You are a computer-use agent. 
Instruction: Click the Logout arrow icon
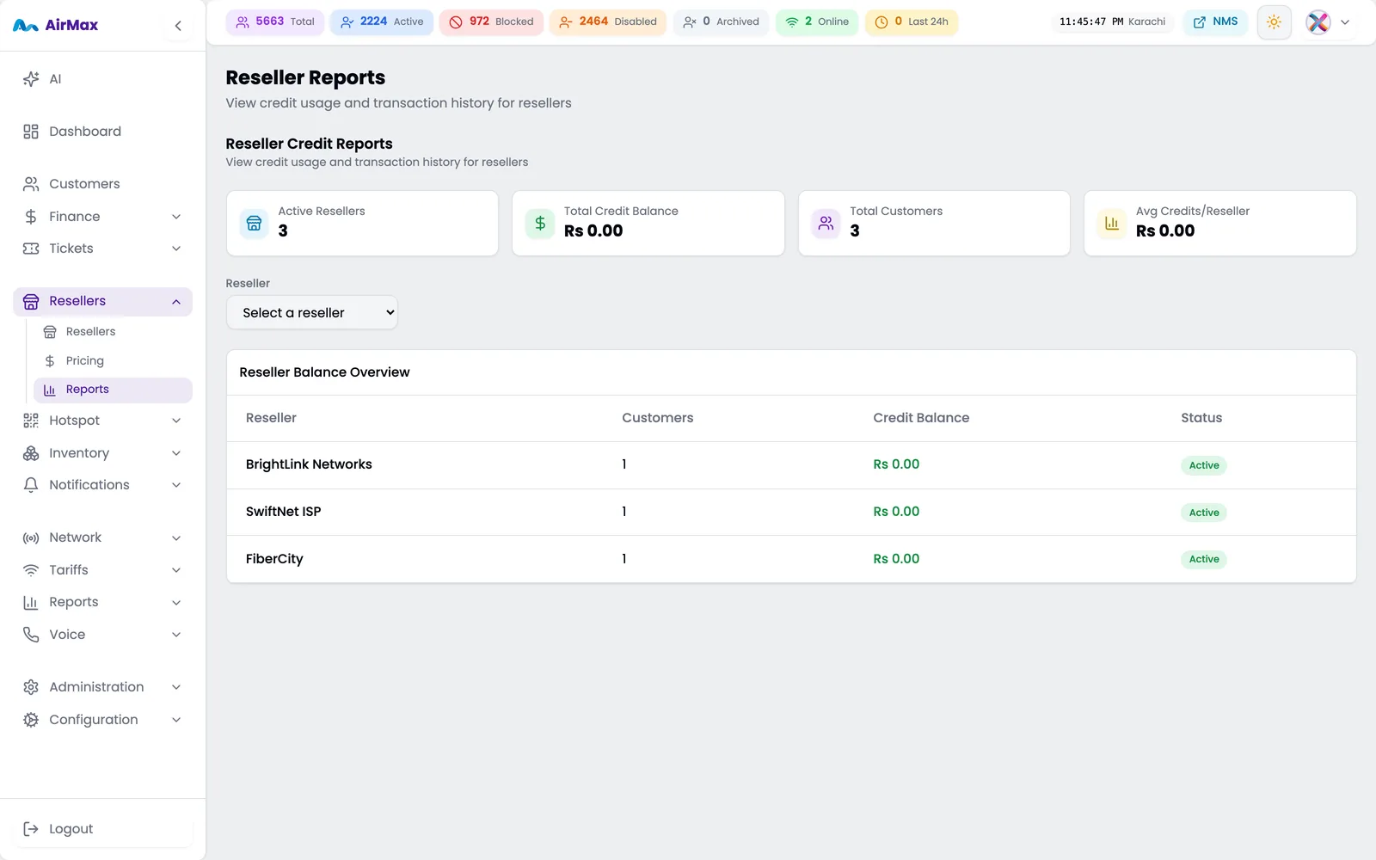coord(31,829)
